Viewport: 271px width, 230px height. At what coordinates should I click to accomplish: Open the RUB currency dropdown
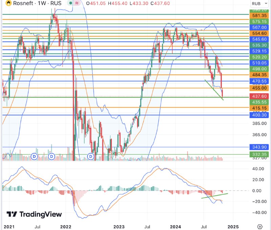point(259,3)
